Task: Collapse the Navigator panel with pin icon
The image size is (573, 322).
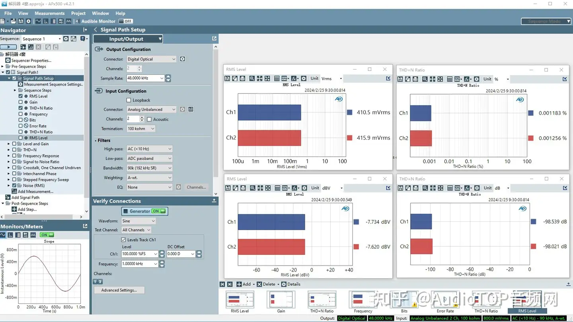Action: 85,30
